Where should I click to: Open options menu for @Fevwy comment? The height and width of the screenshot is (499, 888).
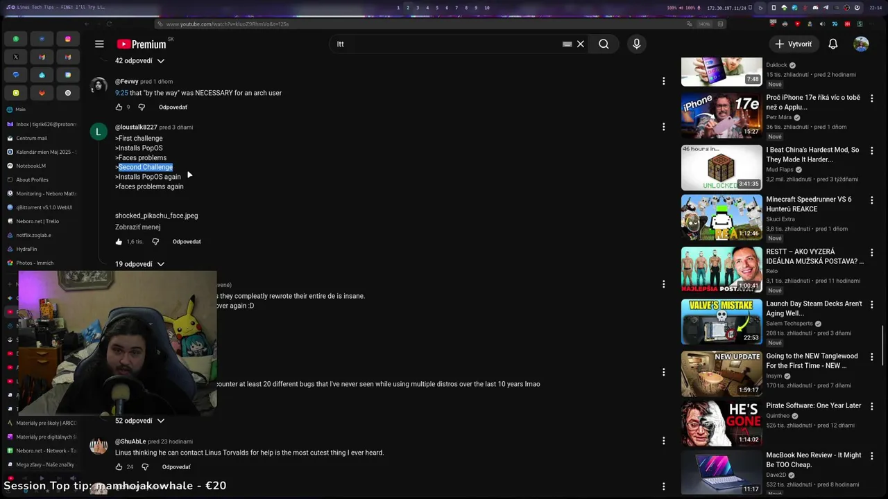tap(663, 81)
